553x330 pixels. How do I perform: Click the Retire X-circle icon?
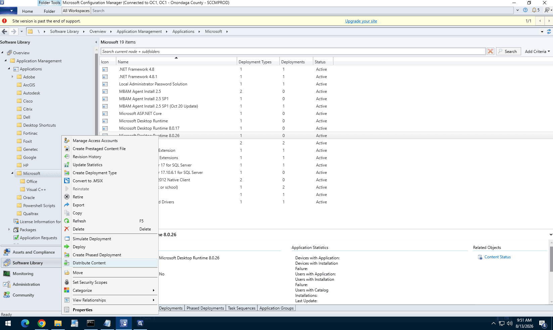point(67,197)
